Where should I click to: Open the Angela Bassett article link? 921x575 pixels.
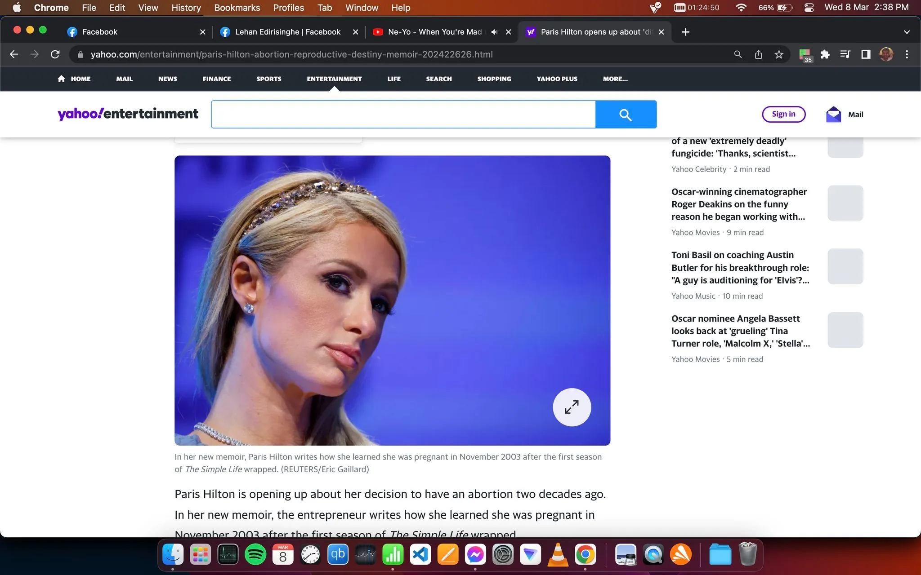tap(740, 331)
